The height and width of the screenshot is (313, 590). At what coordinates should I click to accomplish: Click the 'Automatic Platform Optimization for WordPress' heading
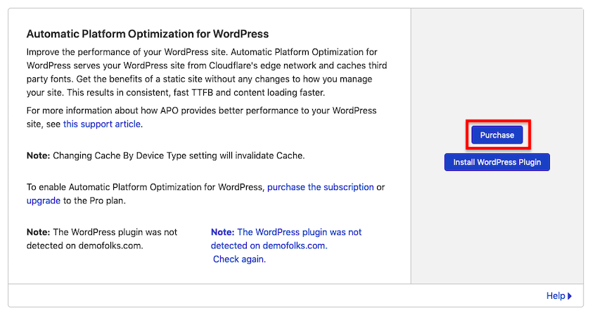[148, 34]
